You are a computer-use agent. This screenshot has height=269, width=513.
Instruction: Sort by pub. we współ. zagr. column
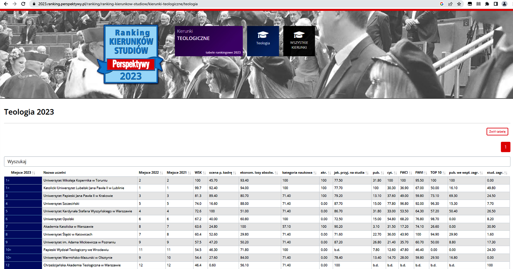466,172
